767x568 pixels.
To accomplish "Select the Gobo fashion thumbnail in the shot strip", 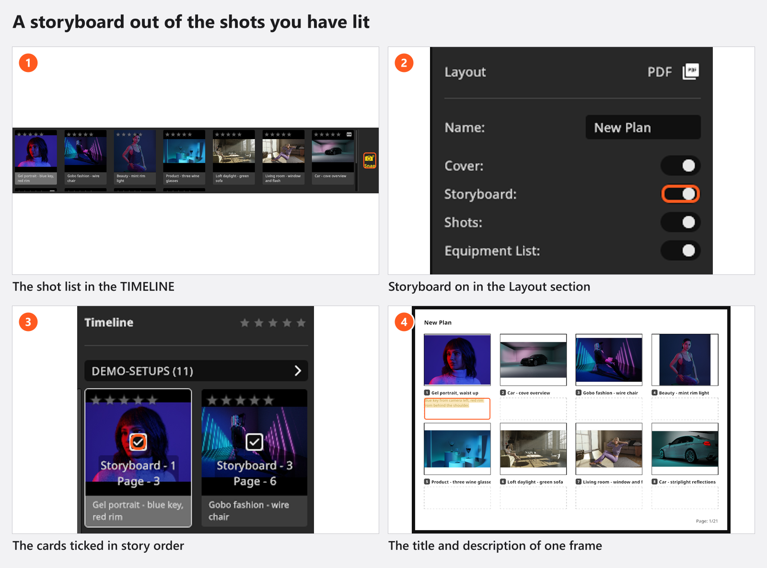I will [x=85, y=151].
